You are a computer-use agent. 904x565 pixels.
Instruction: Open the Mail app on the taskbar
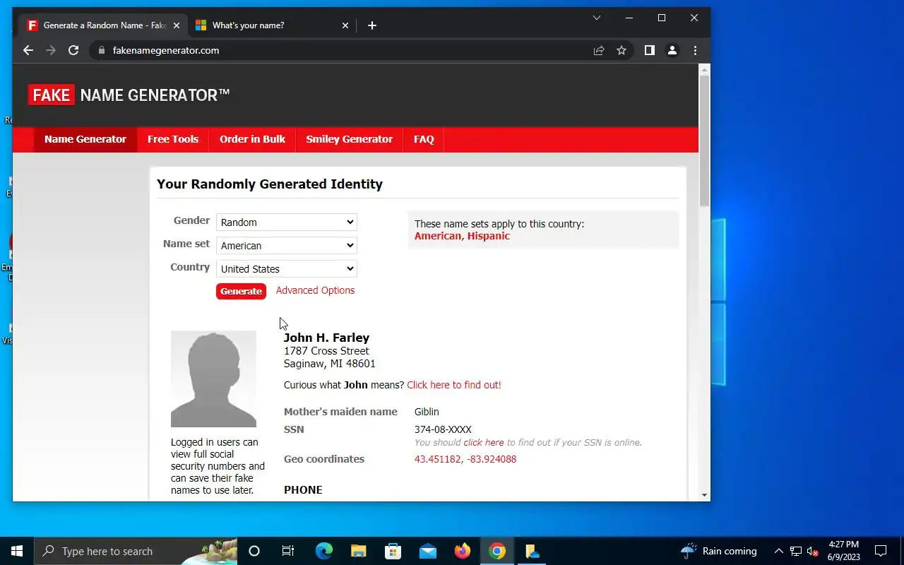coord(428,551)
